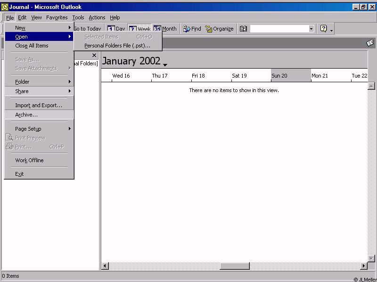Click the find a contact input field

(279, 29)
